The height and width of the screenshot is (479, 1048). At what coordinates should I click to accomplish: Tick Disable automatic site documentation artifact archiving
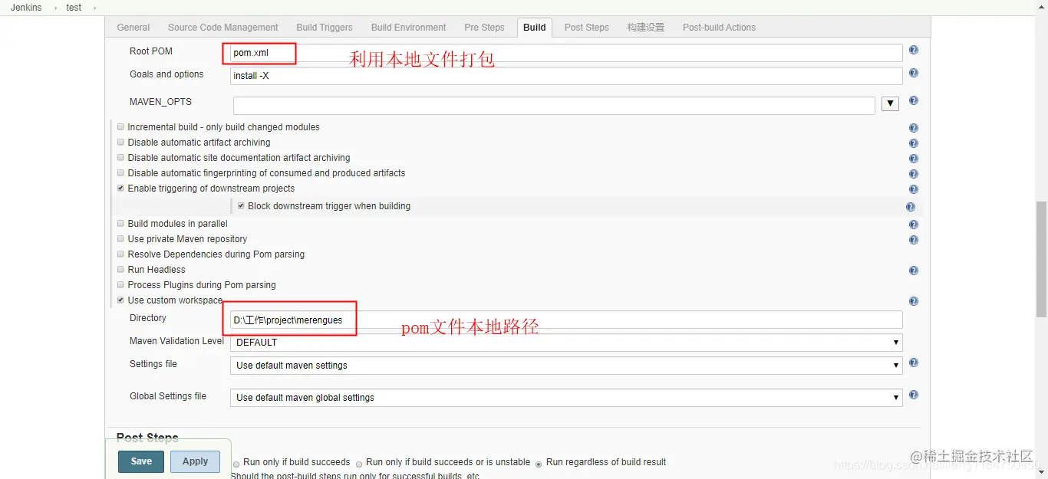point(120,158)
